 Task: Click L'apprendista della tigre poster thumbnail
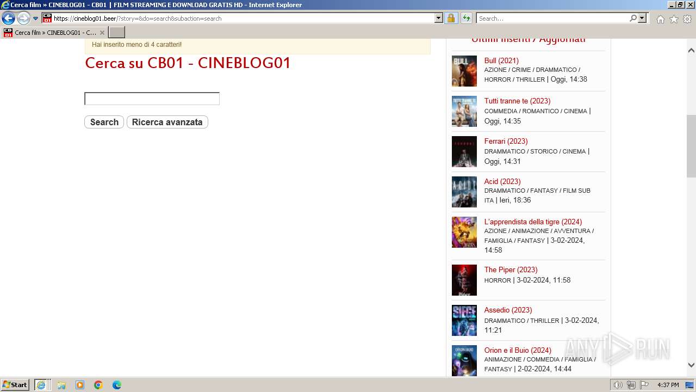click(x=464, y=232)
